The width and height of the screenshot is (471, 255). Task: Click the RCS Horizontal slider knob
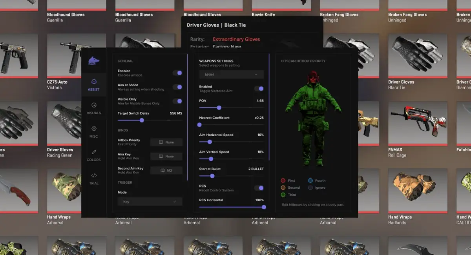pyautogui.click(x=264, y=207)
